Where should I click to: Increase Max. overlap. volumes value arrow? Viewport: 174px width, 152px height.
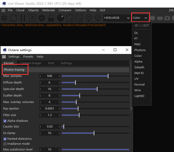point(59,102)
